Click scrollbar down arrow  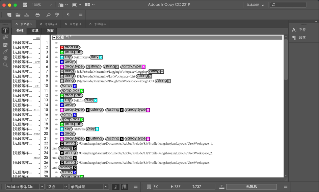point(286,175)
